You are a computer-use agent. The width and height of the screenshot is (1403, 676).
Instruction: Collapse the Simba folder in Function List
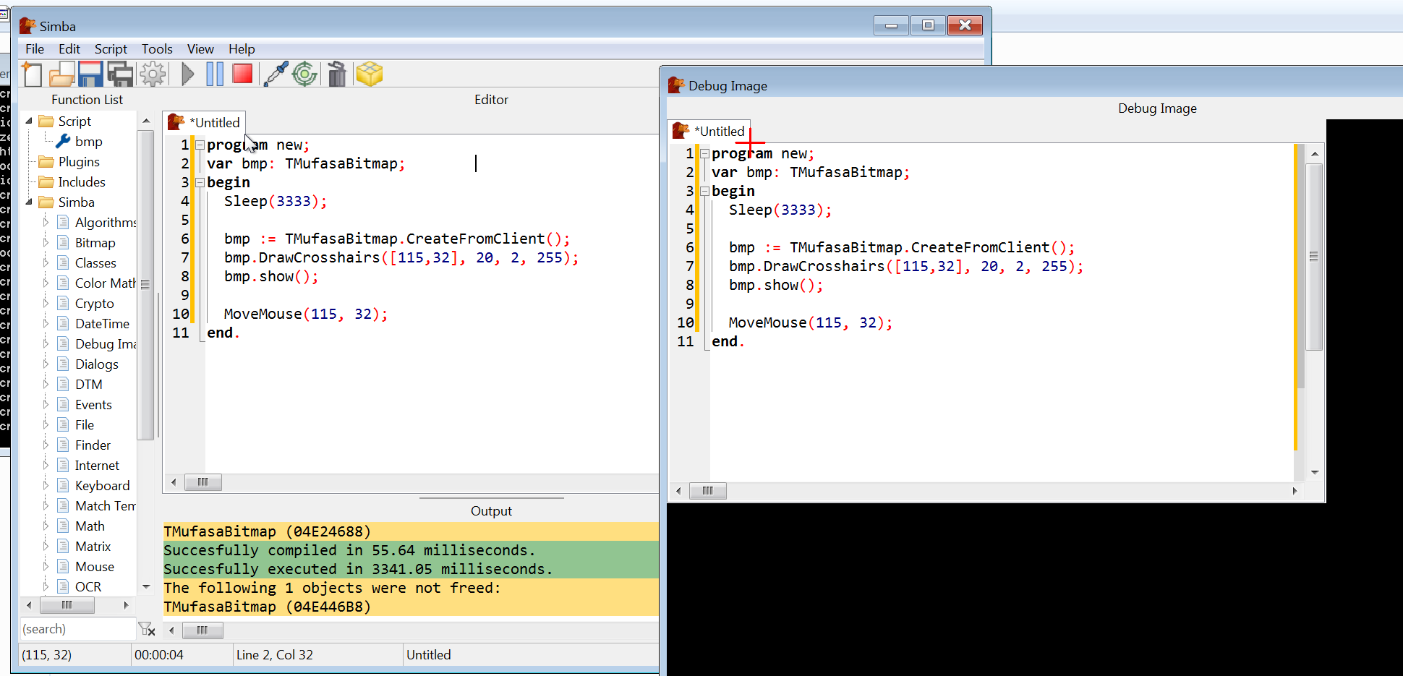pyautogui.click(x=28, y=202)
